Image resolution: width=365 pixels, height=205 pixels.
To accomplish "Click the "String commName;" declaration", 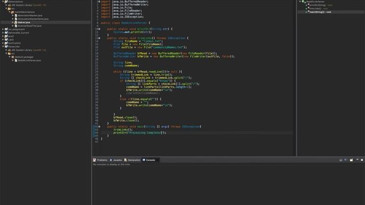I will (x=126, y=65).
